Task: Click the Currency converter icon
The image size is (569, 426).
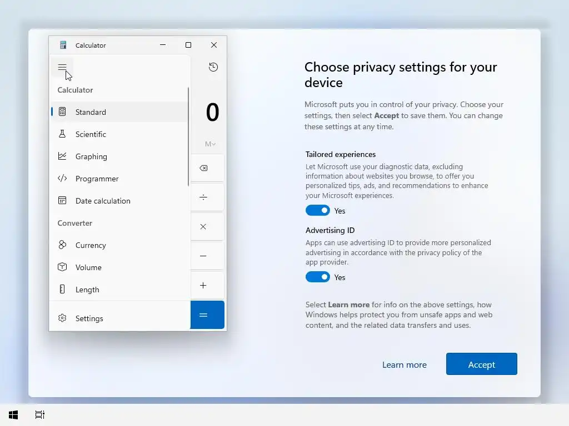Action: click(x=62, y=245)
